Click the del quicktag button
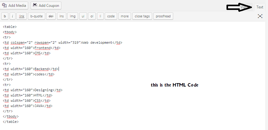The image size is (268, 130). [51, 16]
